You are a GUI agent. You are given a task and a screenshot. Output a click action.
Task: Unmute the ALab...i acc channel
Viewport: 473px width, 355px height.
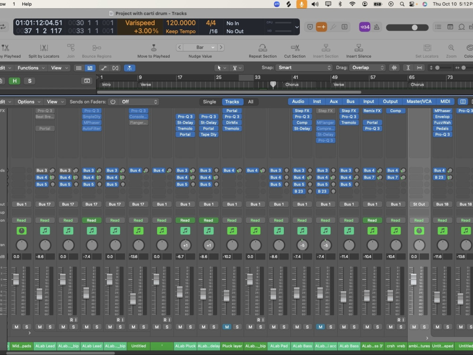[320, 327]
